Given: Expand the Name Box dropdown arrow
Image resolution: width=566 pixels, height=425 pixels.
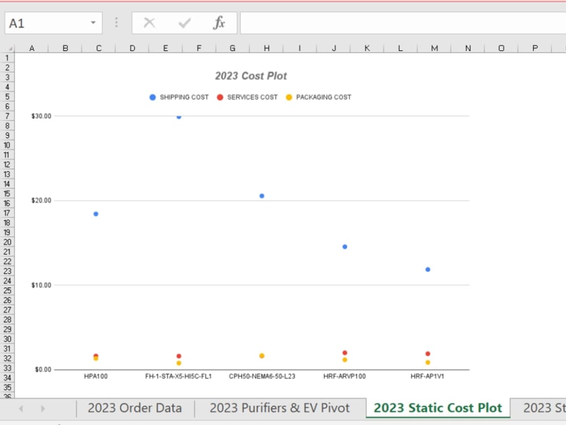Looking at the screenshot, I should click(93, 23).
